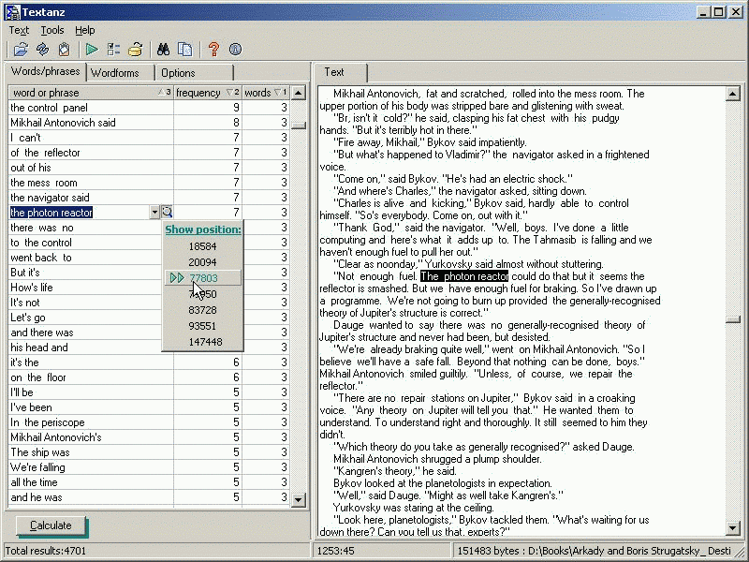Click the phrase list scrollbar thumb
Viewport: 749px width, 562px height.
tap(298, 126)
